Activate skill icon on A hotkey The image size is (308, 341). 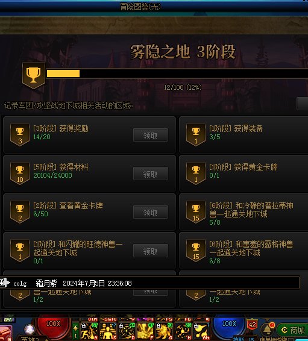pos(89,331)
